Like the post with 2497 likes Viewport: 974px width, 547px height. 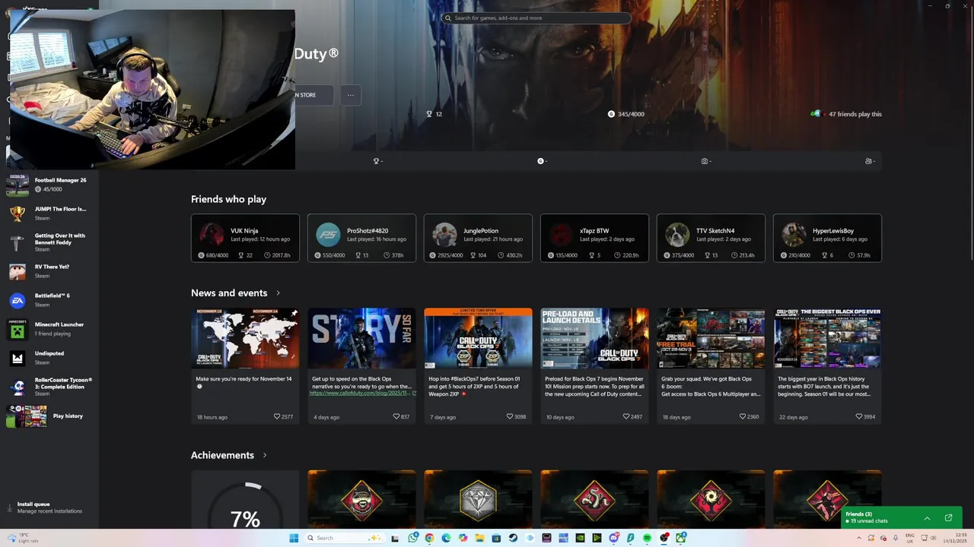(626, 416)
